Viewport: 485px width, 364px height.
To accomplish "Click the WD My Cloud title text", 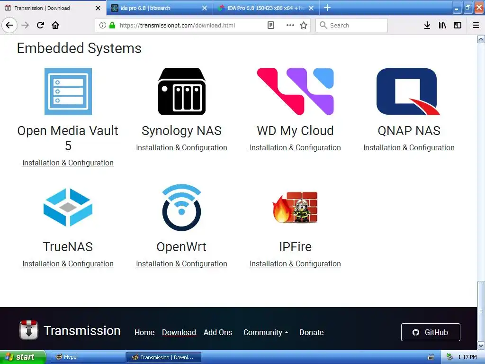I will (x=296, y=131).
